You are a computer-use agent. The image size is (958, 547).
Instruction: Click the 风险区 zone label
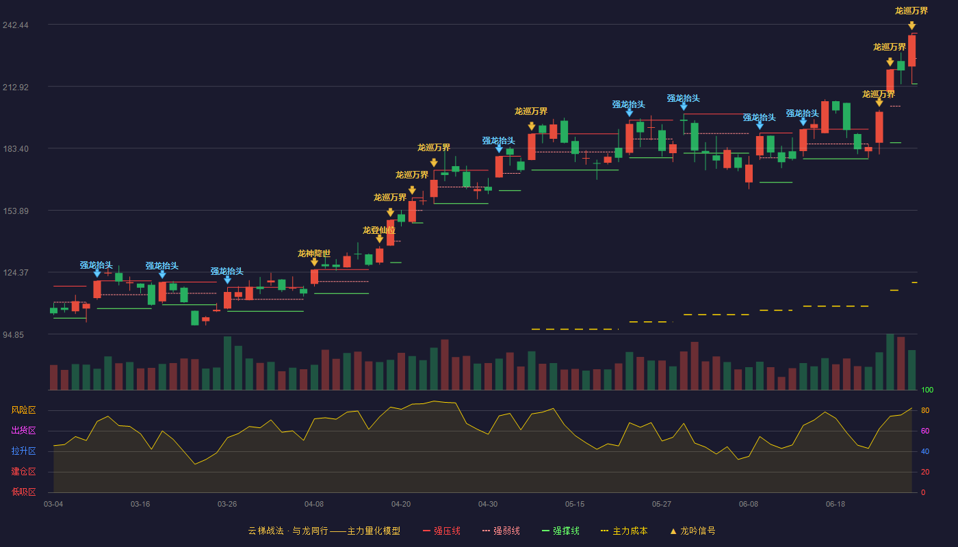pyautogui.click(x=23, y=410)
